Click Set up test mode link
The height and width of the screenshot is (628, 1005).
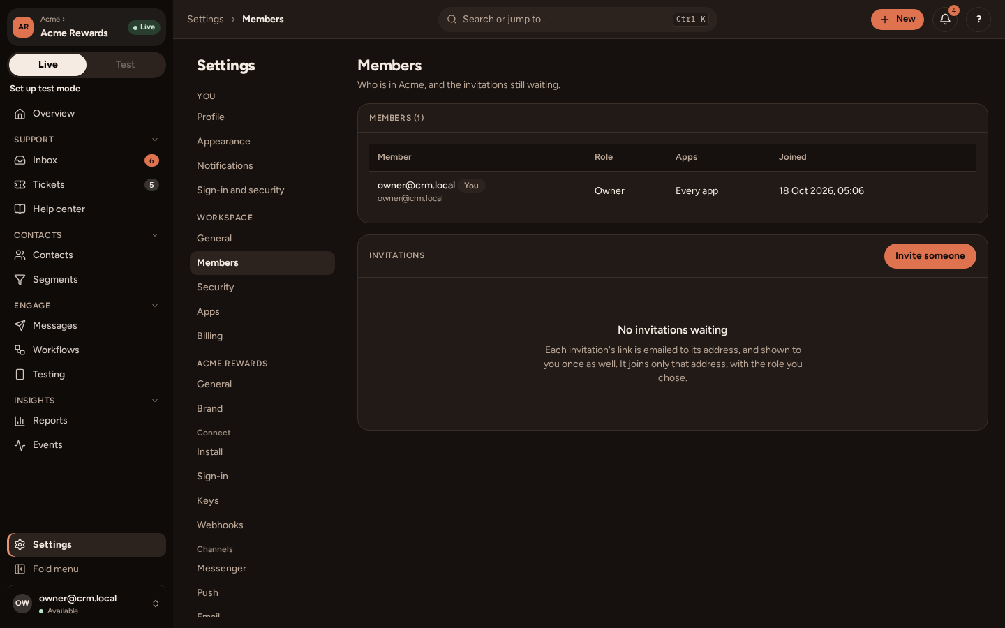point(45,89)
